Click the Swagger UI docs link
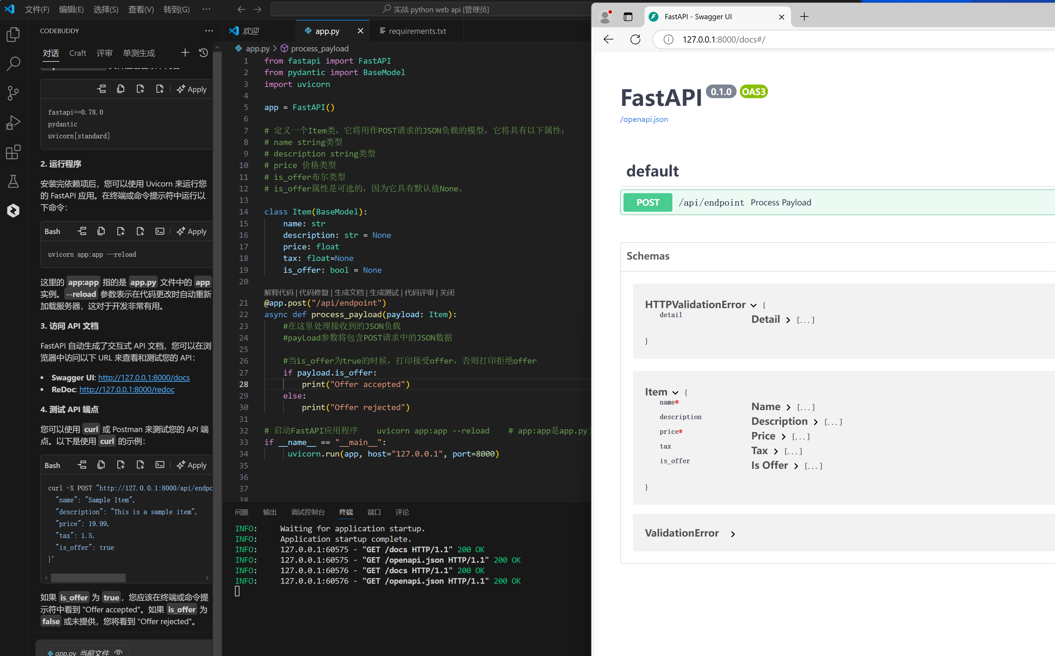Image resolution: width=1055 pixels, height=656 pixels. pos(144,378)
